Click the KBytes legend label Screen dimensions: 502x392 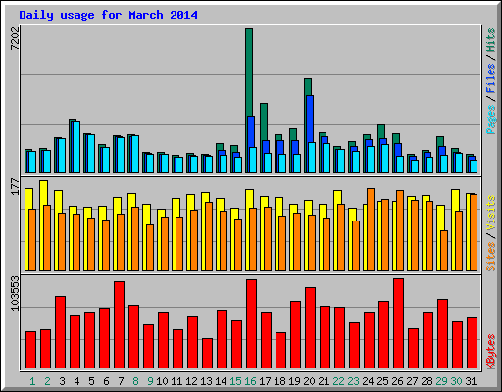tap(490, 352)
